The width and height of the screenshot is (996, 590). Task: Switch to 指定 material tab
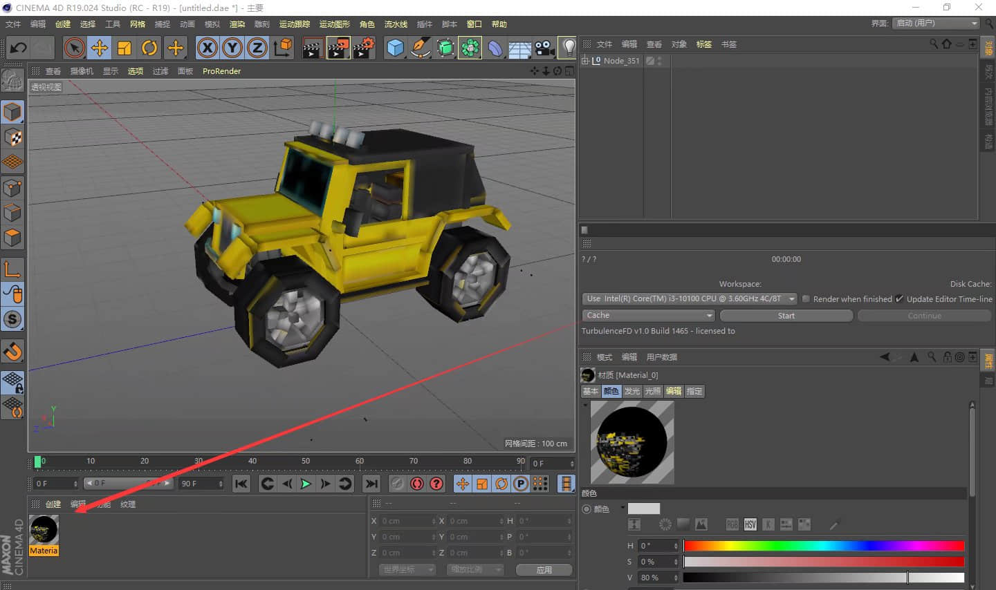(694, 391)
